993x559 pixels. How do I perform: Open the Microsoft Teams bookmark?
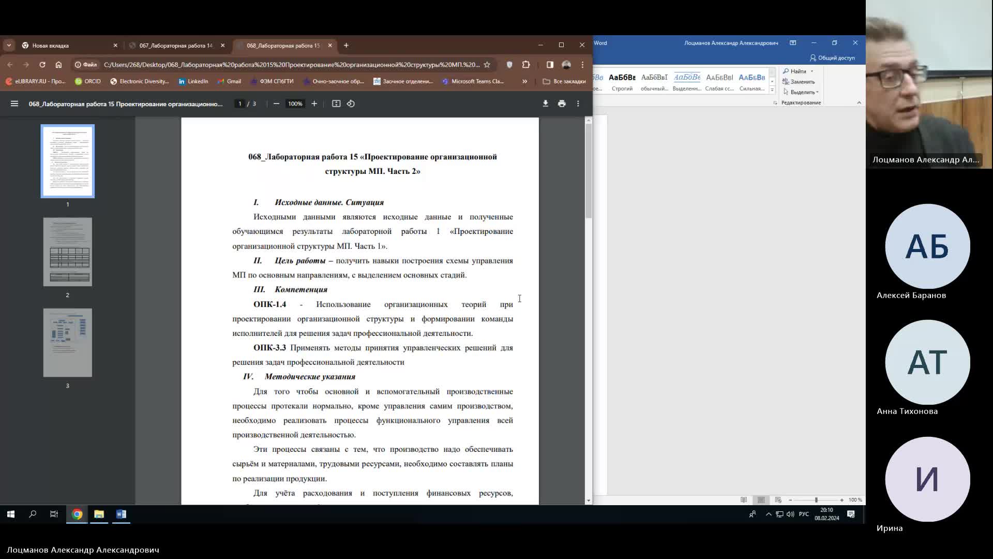473,81
